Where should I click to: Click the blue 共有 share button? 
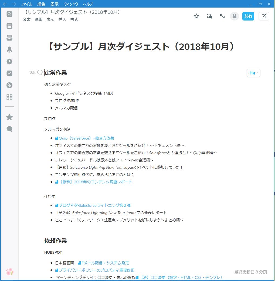[248, 16]
